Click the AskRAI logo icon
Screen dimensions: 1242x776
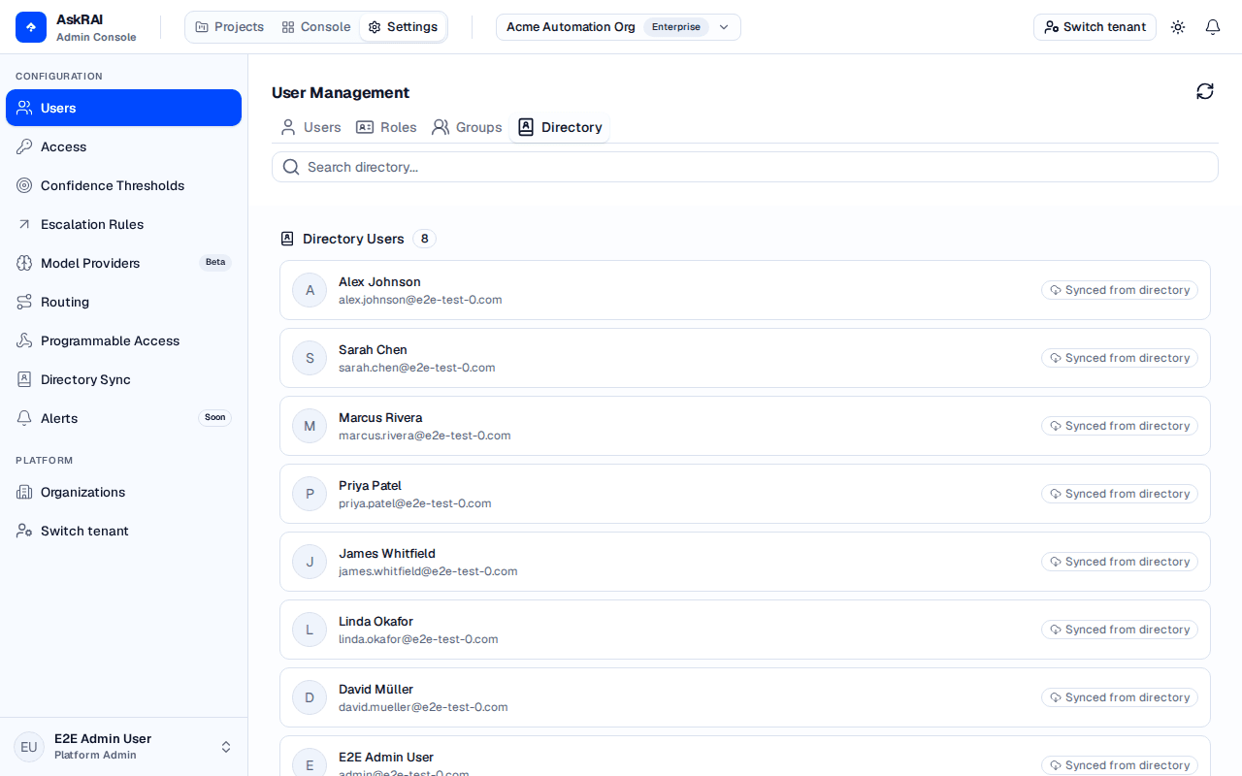tap(31, 27)
